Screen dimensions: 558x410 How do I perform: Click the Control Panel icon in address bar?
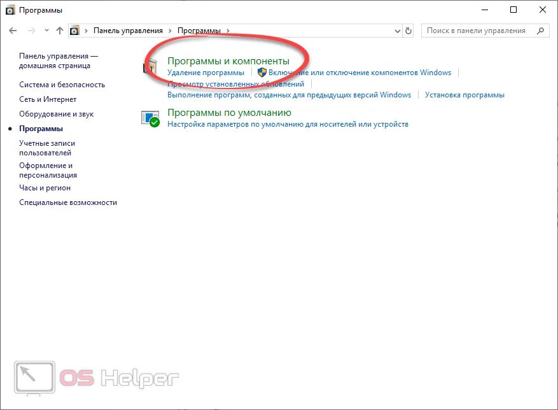pos(74,31)
